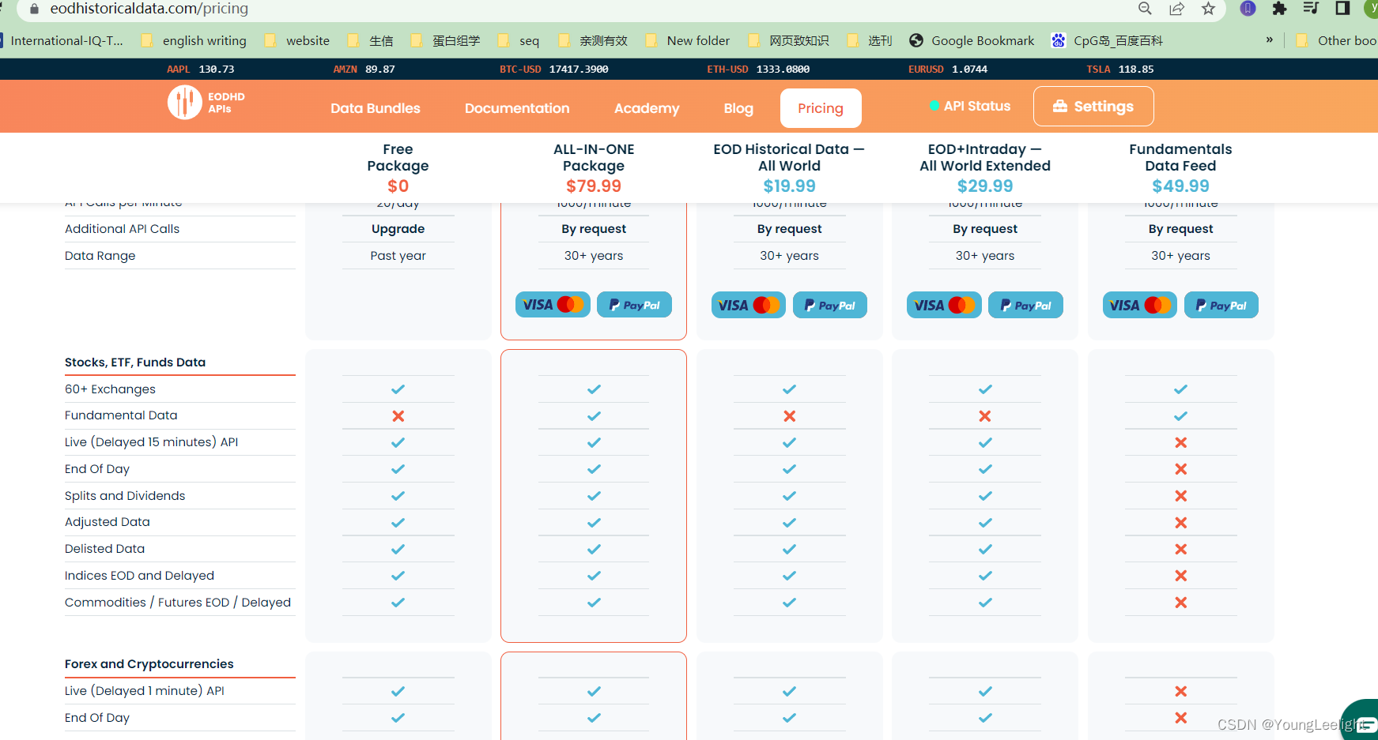Open the Blog page

pyautogui.click(x=738, y=108)
